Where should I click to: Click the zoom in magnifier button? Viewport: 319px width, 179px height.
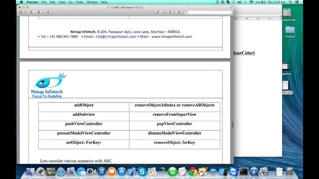point(38,12)
